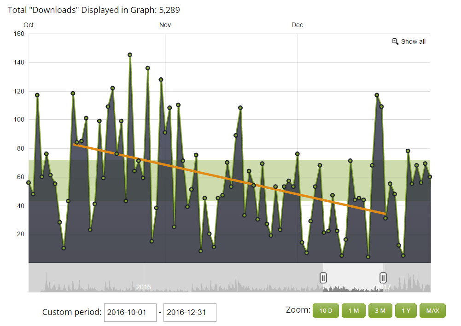Select the late-December peak data point near 117

pyautogui.click(x=377, y=95)
